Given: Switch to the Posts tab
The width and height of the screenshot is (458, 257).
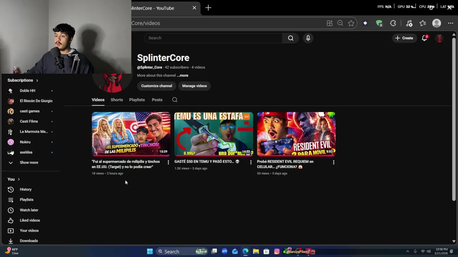Looking at the screenshot, I should point(157,100).
